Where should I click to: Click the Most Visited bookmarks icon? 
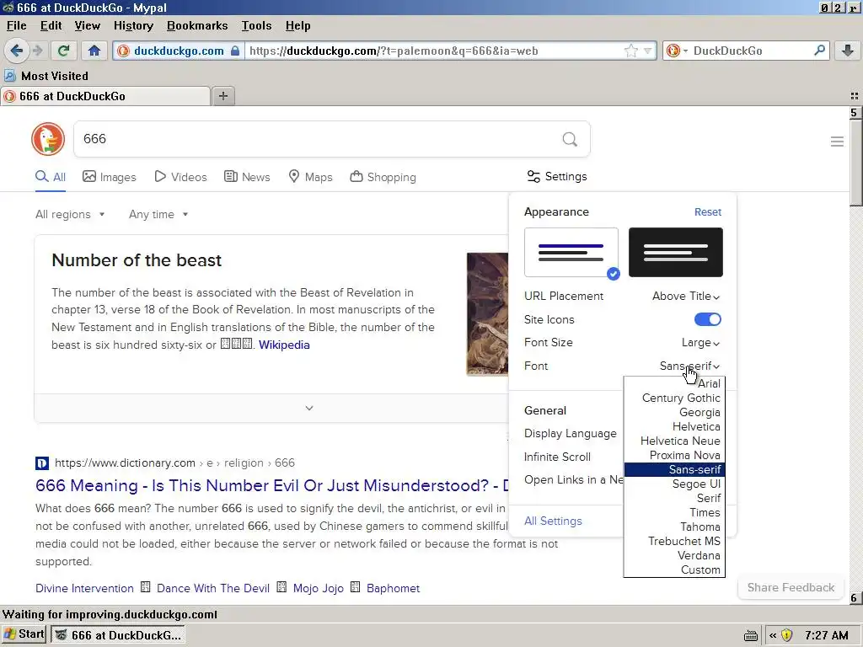coord(10,76)
